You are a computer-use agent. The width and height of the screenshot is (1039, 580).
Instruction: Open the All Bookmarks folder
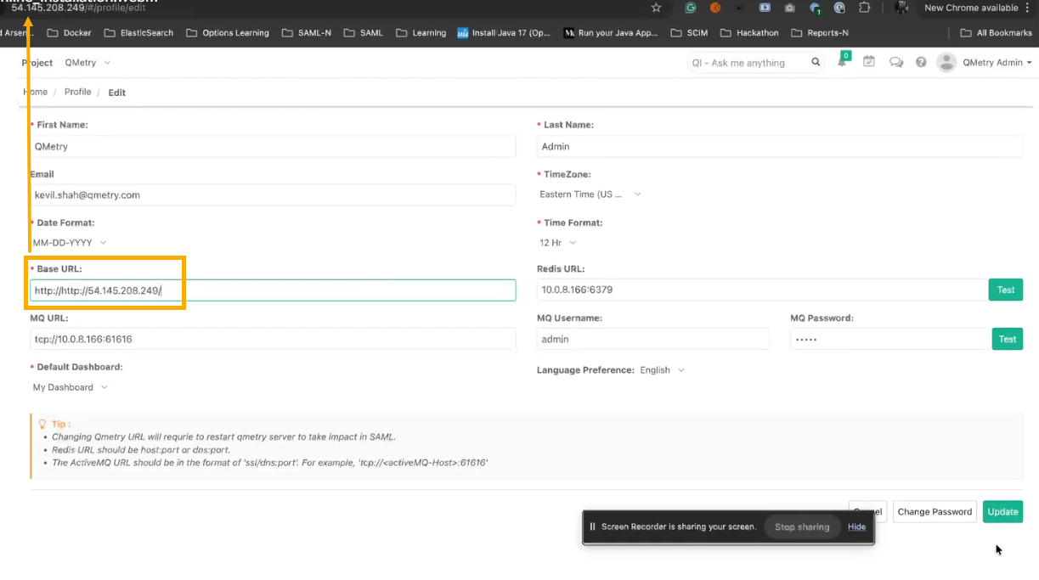(996, 33)
